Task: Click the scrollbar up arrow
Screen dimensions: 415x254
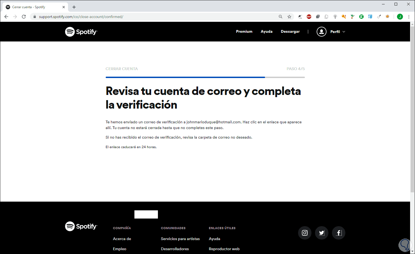Action: click(x=413, y=24)
